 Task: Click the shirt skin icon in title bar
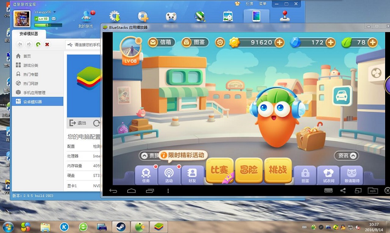coord(237,3)
